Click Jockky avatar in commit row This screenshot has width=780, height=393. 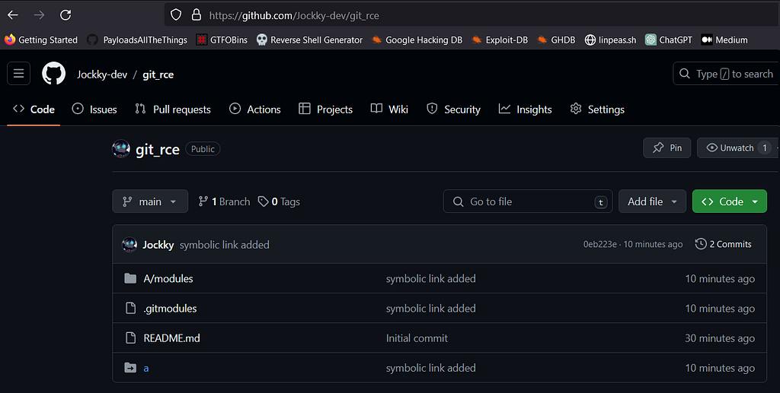pyautogui.click(x=129, y=244)
